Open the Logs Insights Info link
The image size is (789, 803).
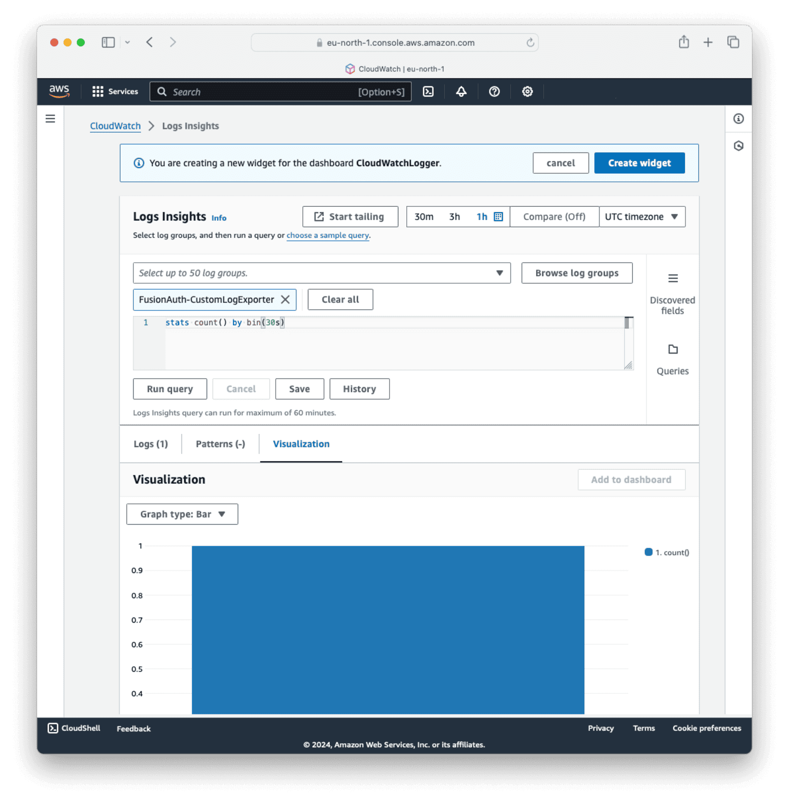click(219, 218)
